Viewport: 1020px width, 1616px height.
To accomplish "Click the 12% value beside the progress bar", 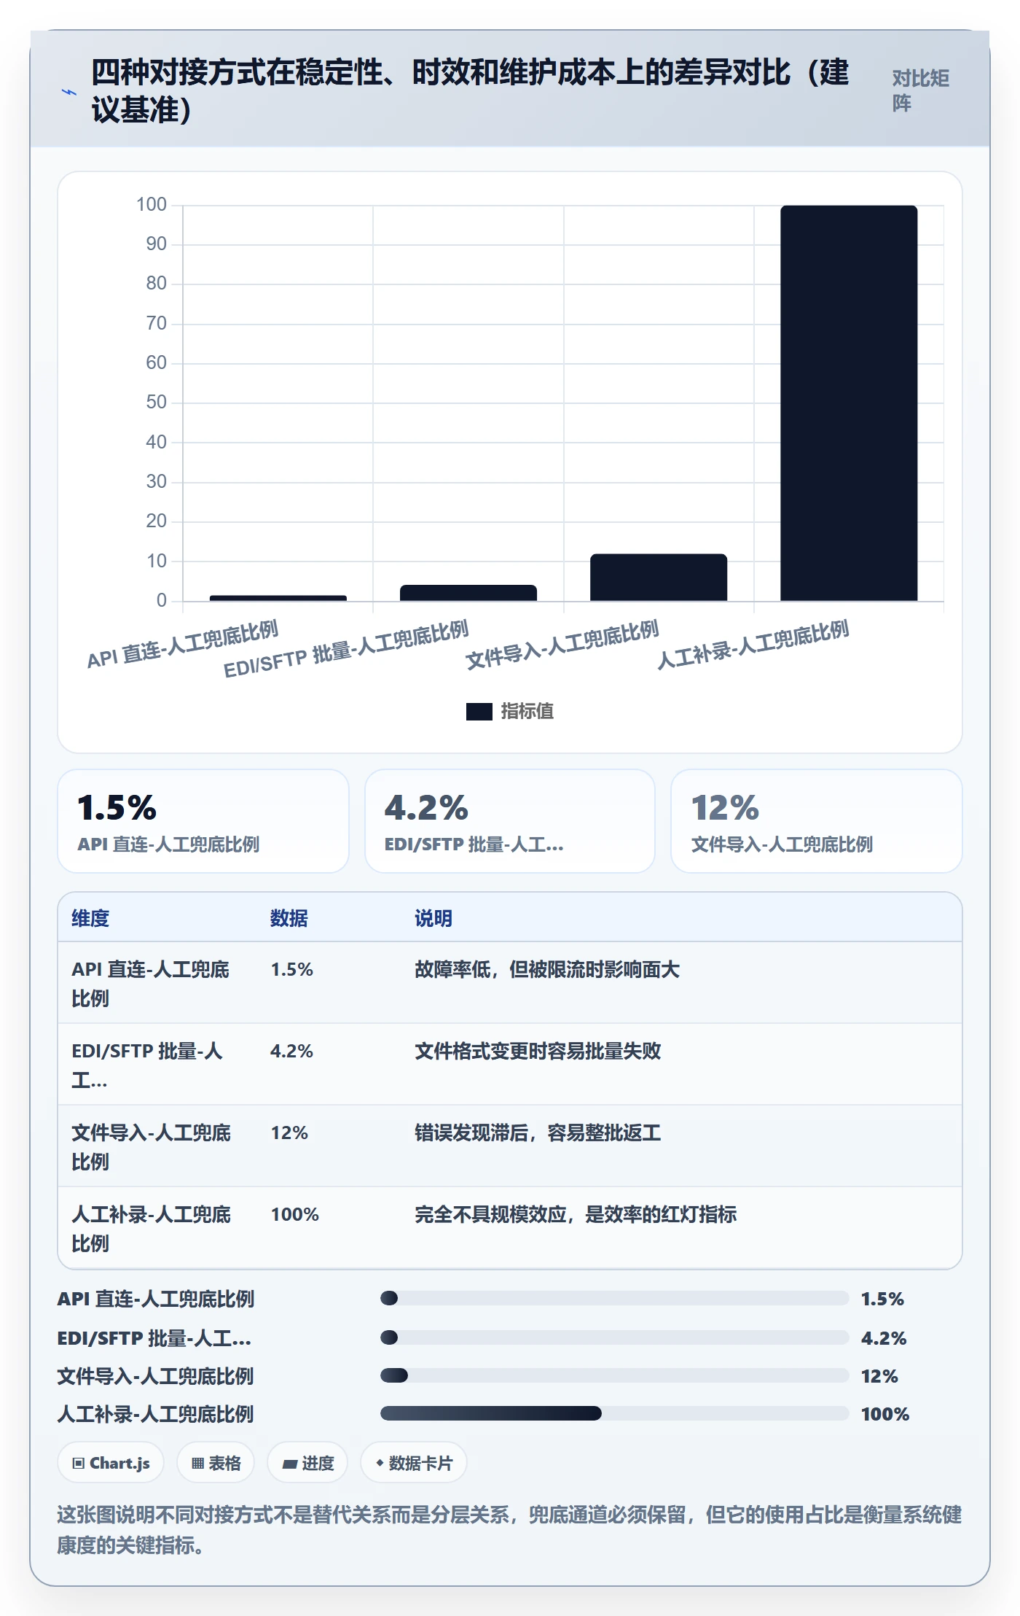I will 879,1376.
